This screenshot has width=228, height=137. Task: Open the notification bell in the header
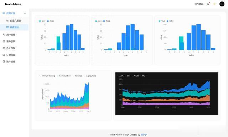click(208, 4)
